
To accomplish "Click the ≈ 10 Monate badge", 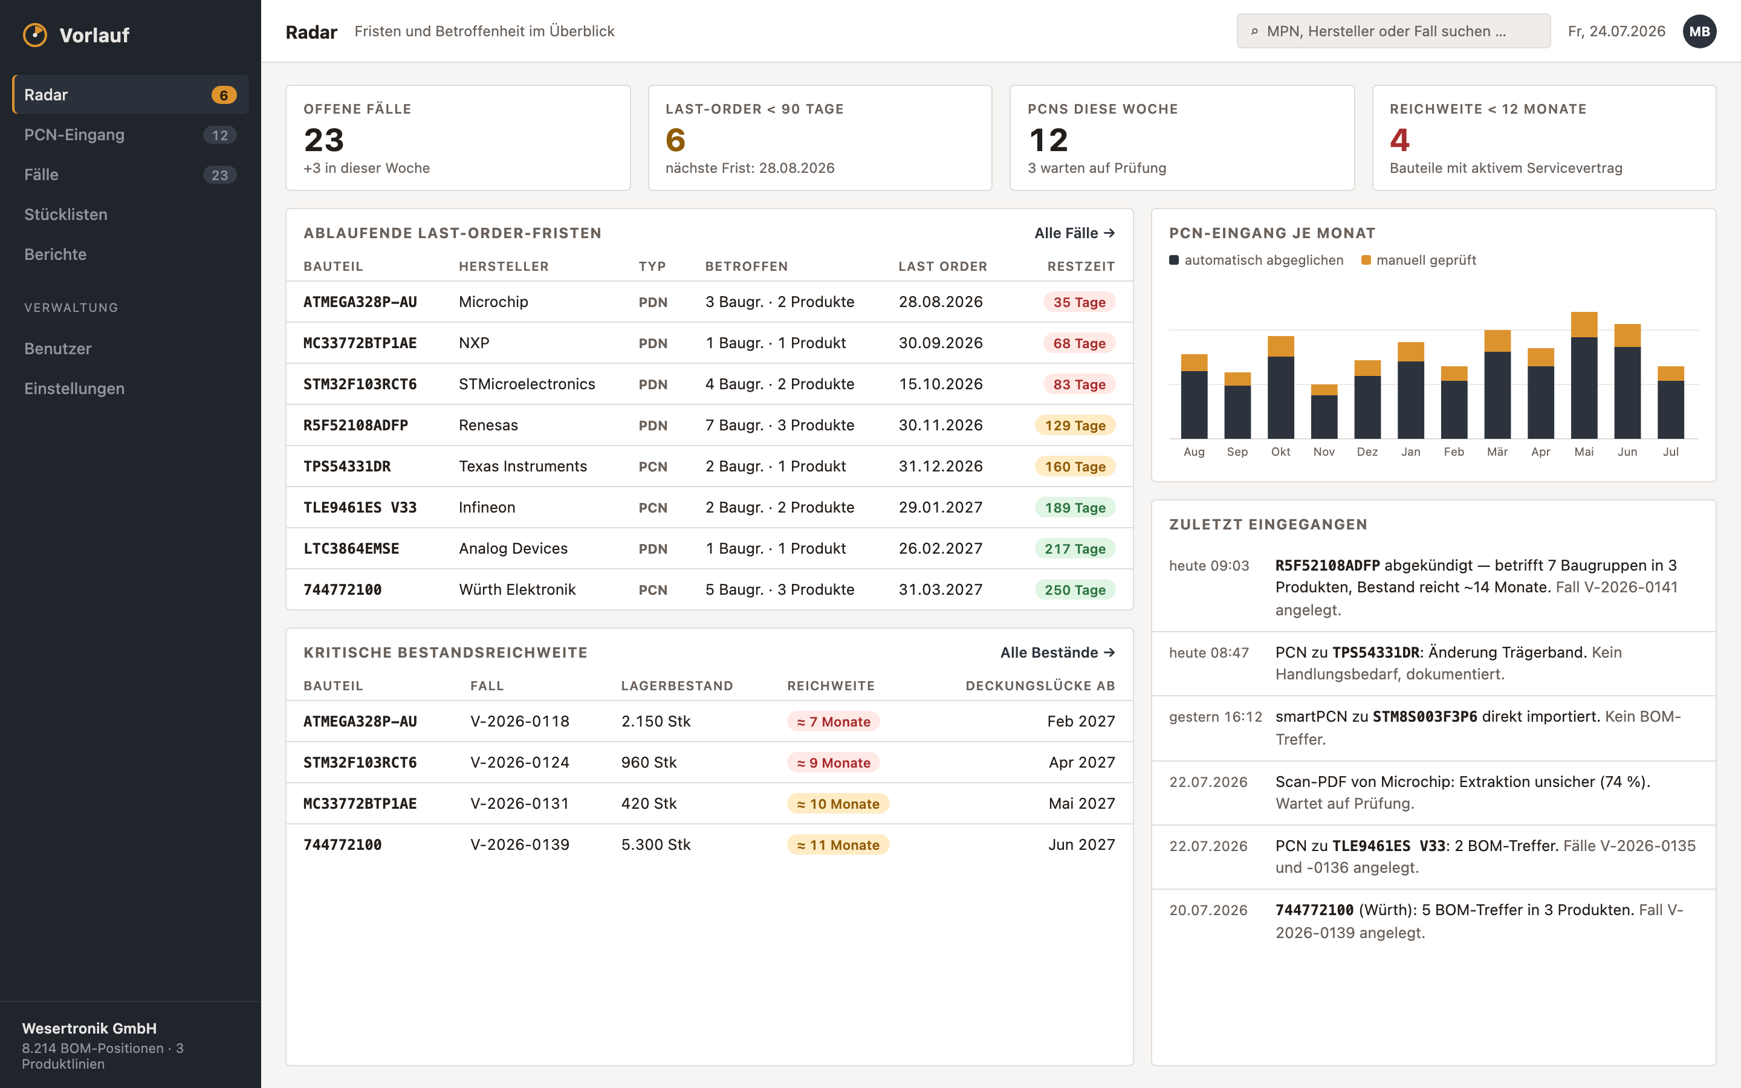I will point(838,803).
